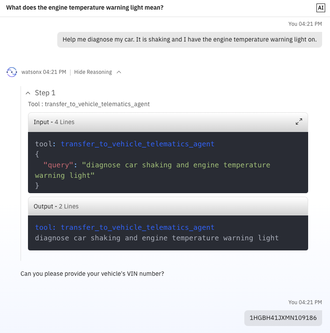
Task: Click the Step 1 heading
Action: (x=45, y=93)
